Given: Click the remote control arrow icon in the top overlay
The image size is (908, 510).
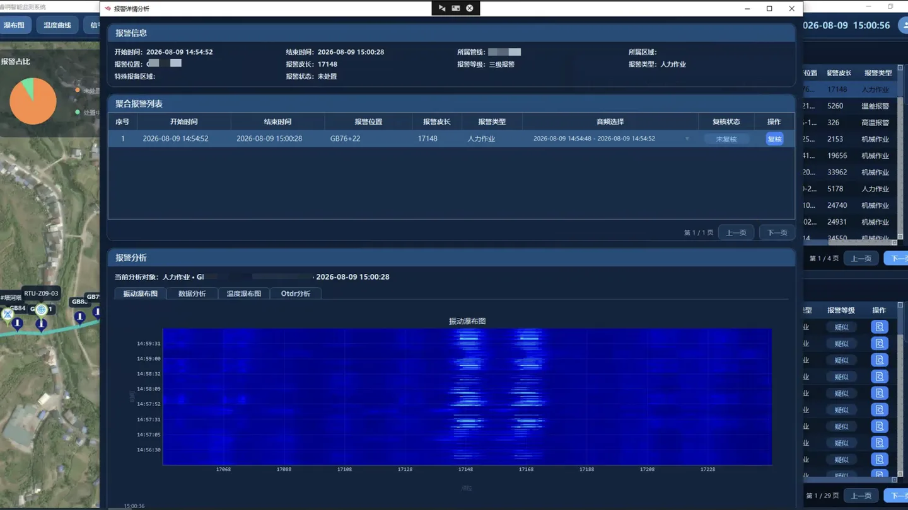Looking at the screenshot, I should click(442, 8).
